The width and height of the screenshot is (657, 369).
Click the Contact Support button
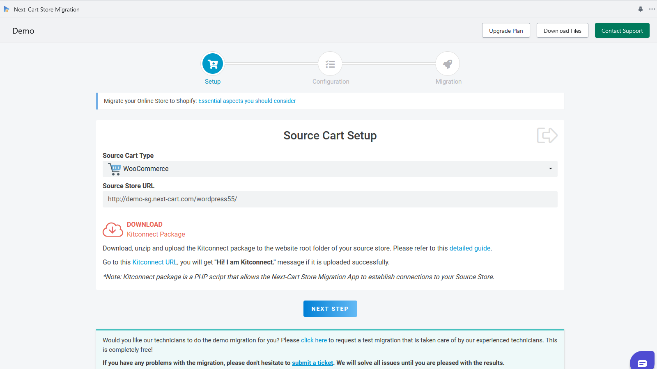[x=622, y=30]
